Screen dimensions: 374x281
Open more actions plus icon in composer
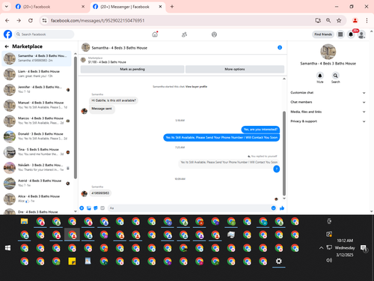point(82,208)
